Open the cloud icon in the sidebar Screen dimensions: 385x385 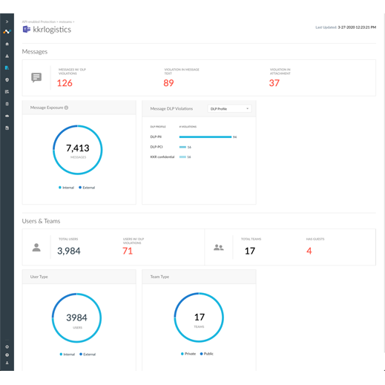pos(7,116)
